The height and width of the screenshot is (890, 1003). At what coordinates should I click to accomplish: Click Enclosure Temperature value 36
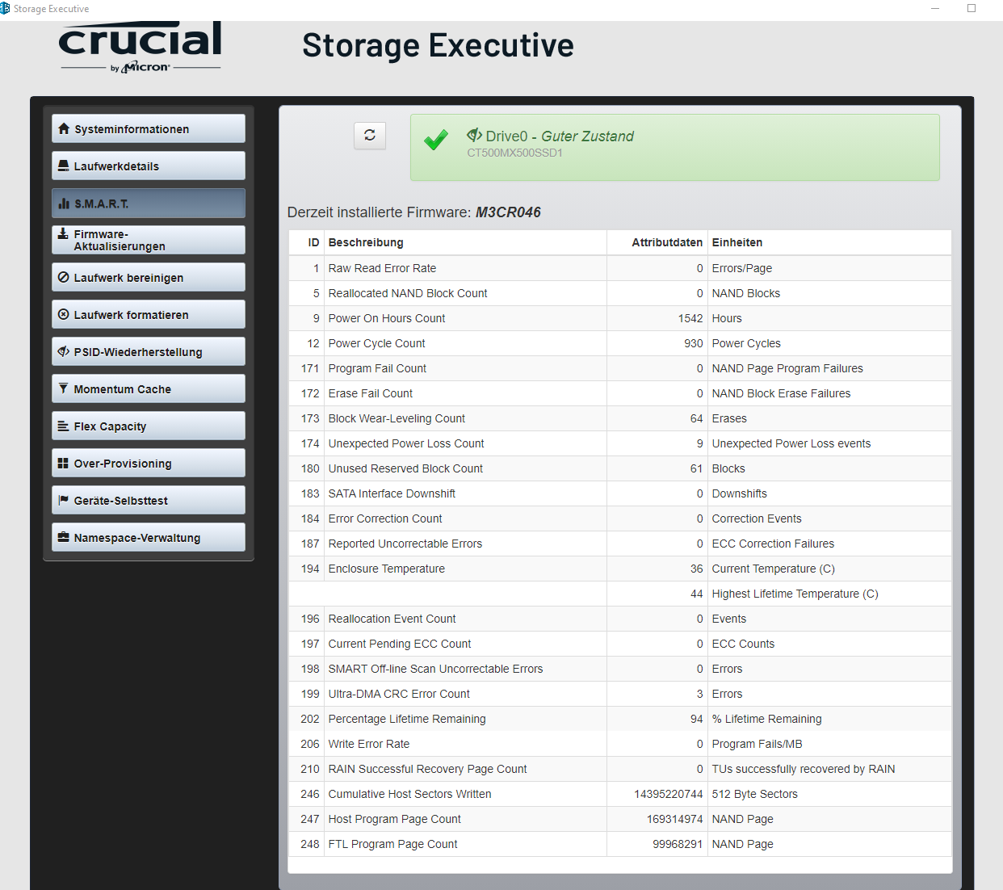[x=696, y=569]
